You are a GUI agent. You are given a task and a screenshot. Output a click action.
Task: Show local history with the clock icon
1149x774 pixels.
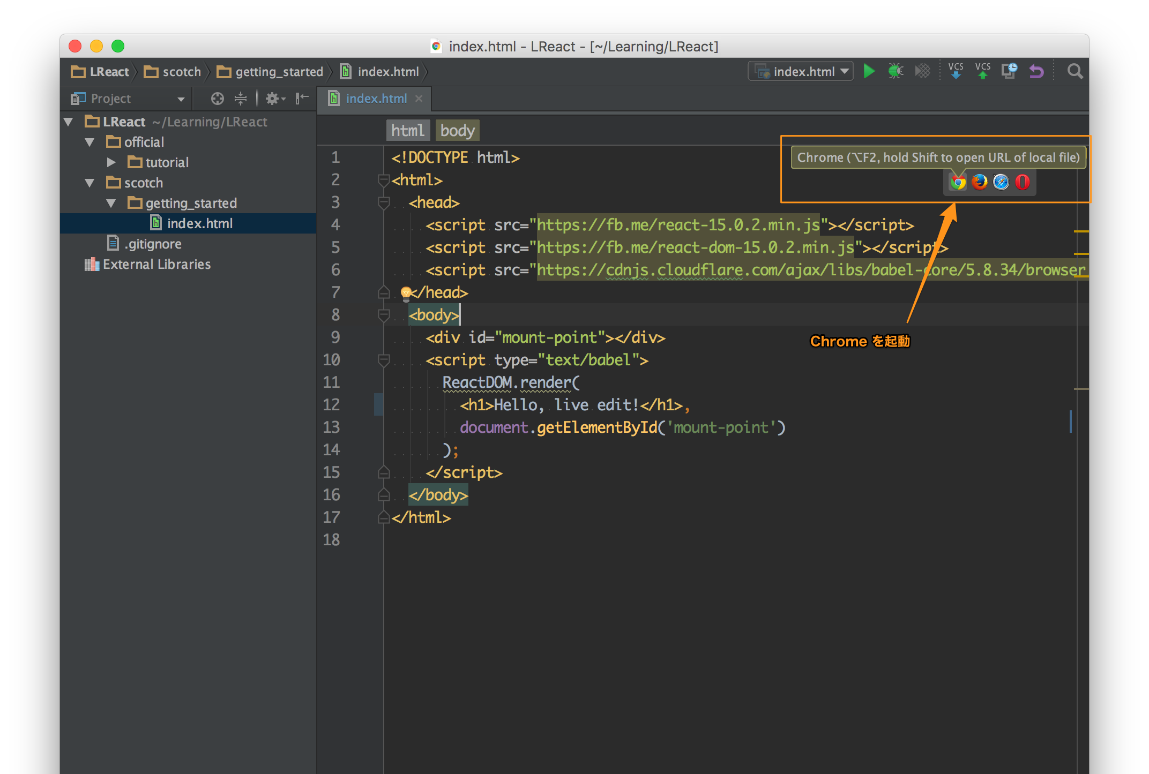[x=1009, y=71]
